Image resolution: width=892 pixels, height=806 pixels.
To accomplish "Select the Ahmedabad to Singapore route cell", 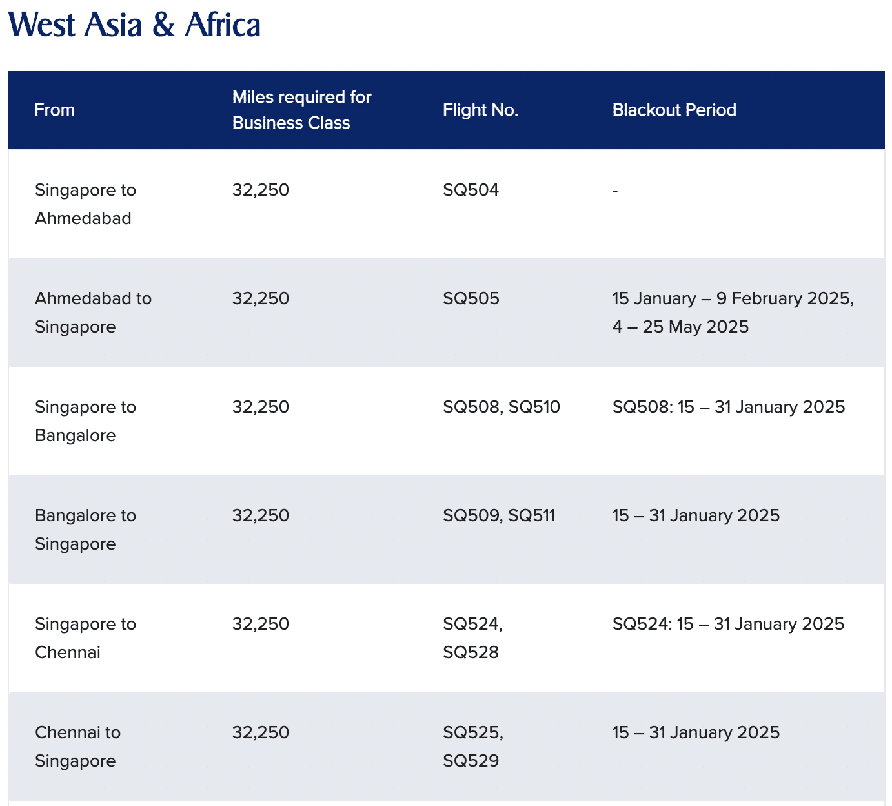I will [93, 313].
